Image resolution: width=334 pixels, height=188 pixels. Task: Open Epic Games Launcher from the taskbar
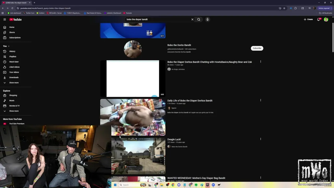click(207, 185)
